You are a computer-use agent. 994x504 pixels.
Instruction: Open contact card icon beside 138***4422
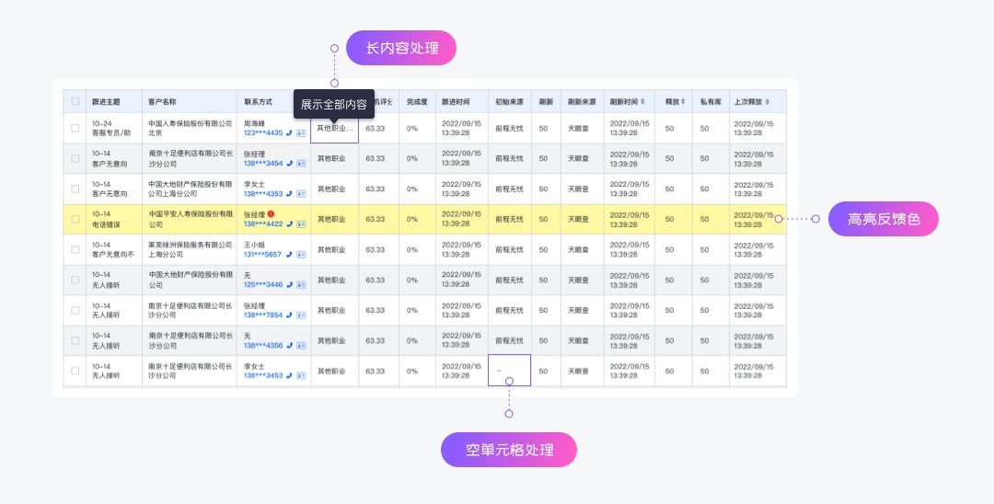301,224
